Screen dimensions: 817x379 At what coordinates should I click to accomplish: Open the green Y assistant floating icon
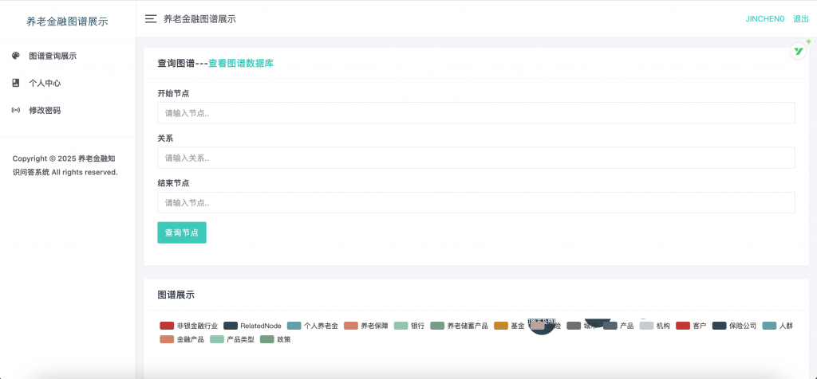tap(798, 50)
